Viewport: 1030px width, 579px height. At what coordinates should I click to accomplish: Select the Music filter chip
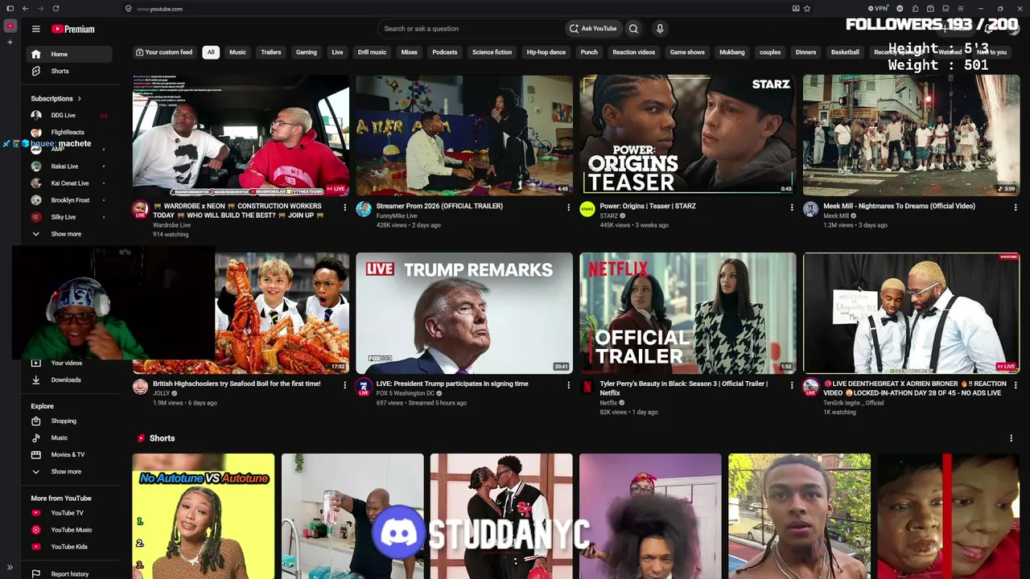237,52
